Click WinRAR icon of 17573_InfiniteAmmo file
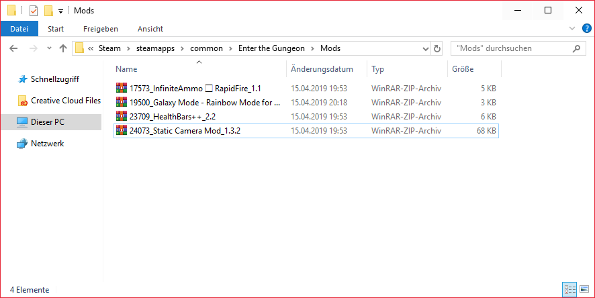The height and width of the screenshot is (298, 595). [122, 88]
